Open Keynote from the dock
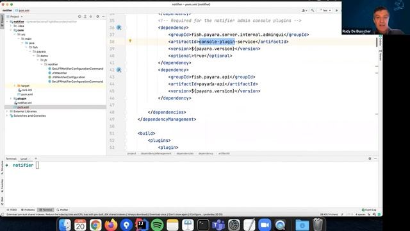Viewport: 410px width, 231px height. 188,225
